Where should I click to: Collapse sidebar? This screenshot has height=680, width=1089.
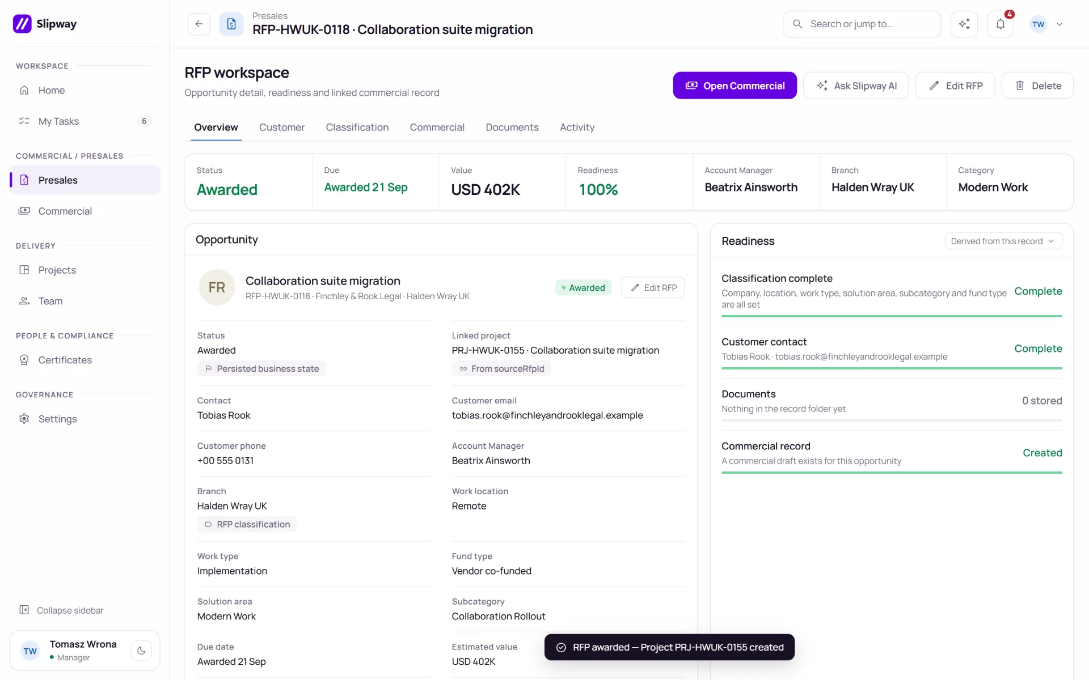click(61, 610)
